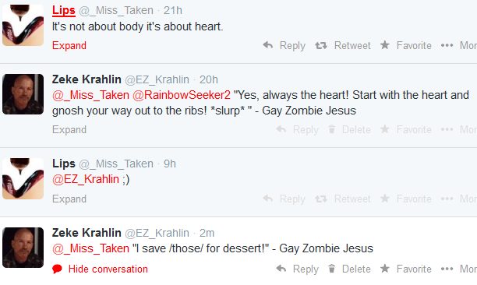Hide conversation on the last tweet
Viewport: 477px width, 285px height.
[100, 269]
